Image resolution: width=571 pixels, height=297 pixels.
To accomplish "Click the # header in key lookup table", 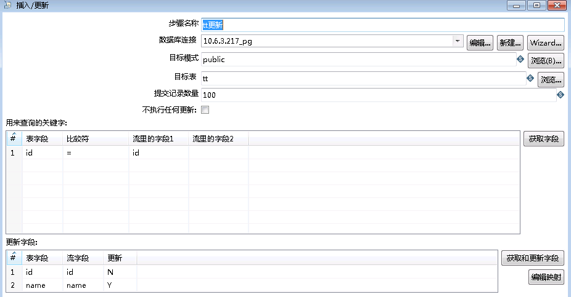I will [14, 139].
